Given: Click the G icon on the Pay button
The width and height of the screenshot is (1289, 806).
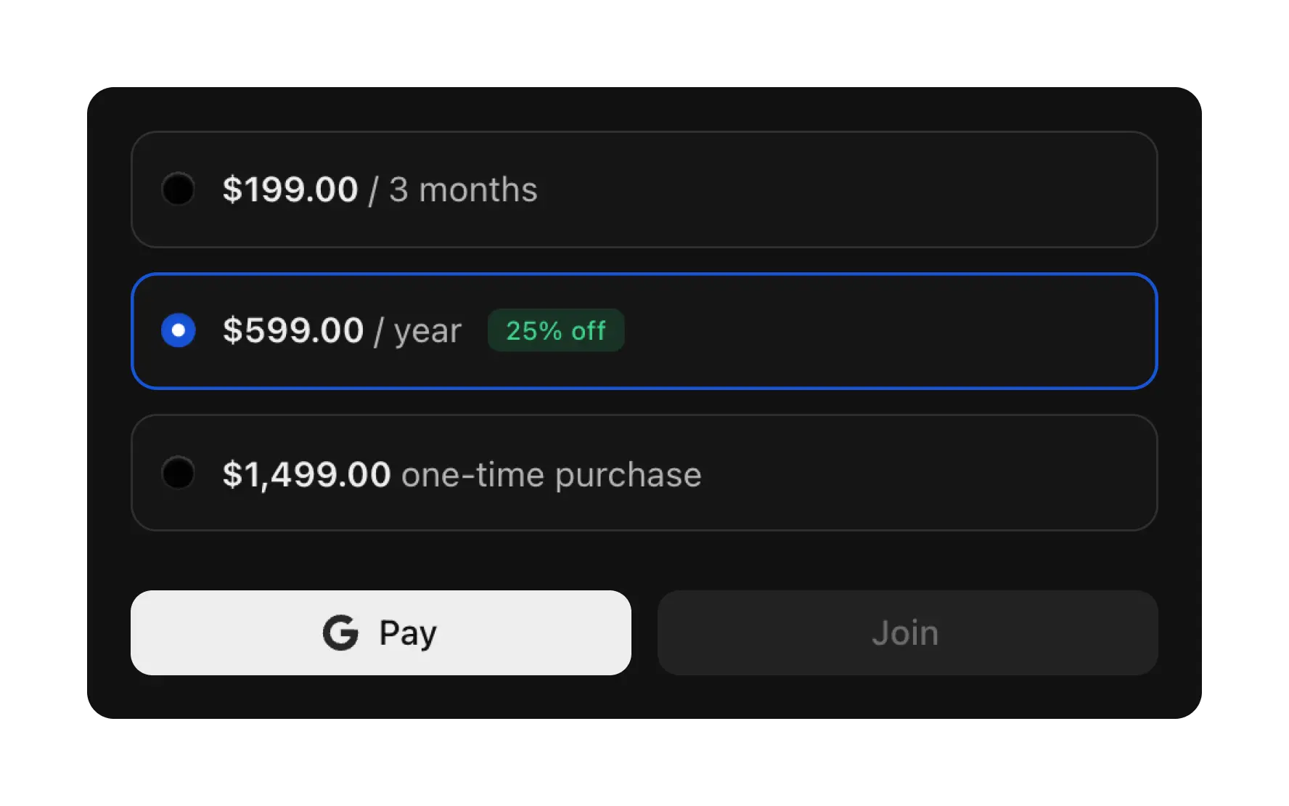Looking at the screenshot, I should (x=341, y=632).
